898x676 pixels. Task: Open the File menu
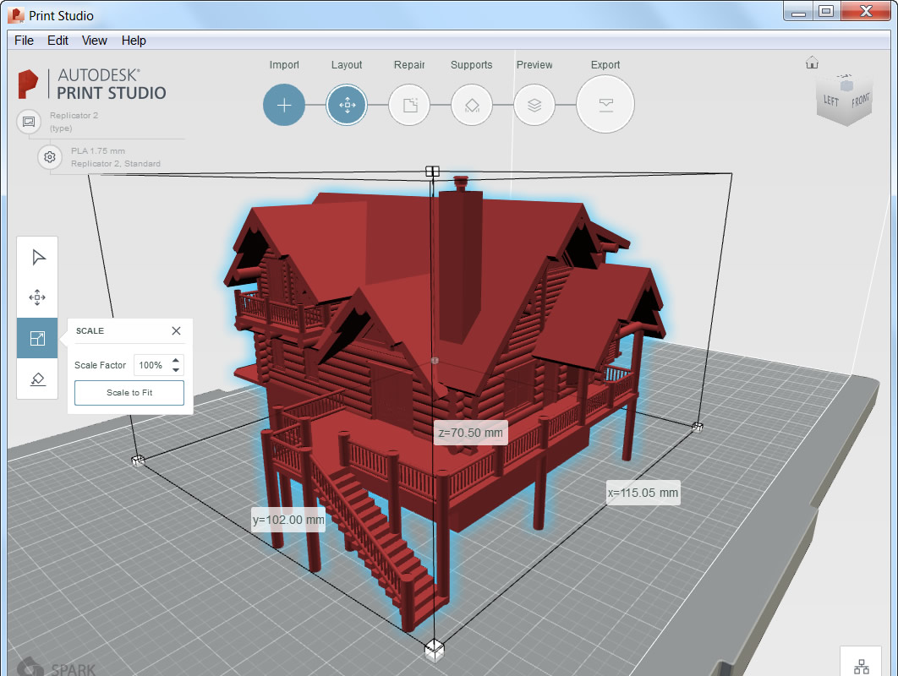pyautogui.click(x=24, y=40)
